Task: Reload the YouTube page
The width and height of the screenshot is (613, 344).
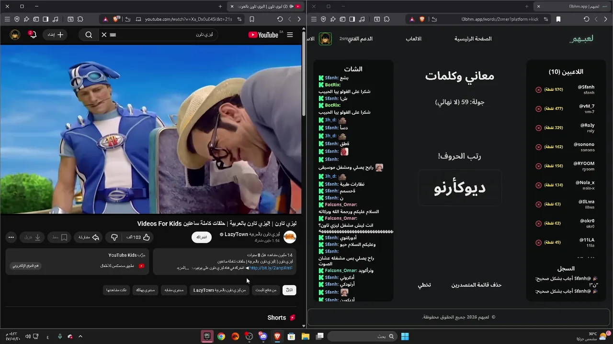Action: pos(280,19)
